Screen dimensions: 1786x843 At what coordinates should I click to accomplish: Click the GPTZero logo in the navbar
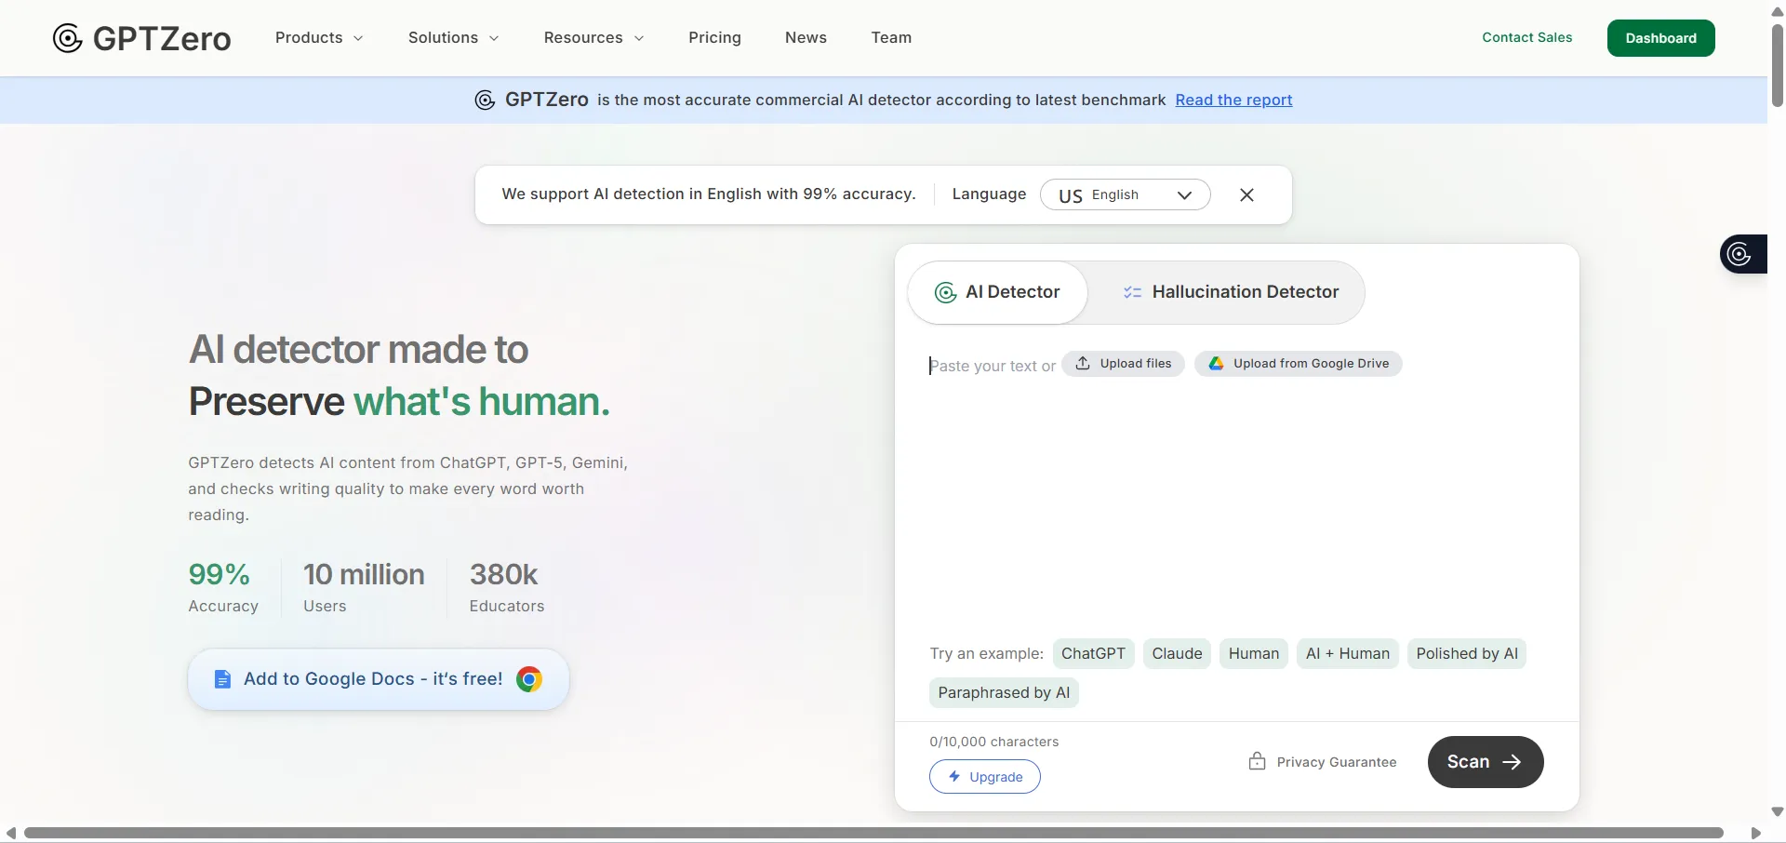(x=140, y=38)
